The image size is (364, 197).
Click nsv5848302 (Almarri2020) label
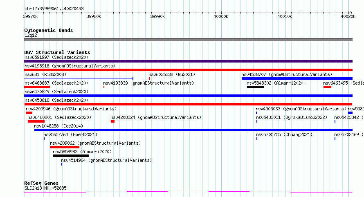[x=276, y=83]
